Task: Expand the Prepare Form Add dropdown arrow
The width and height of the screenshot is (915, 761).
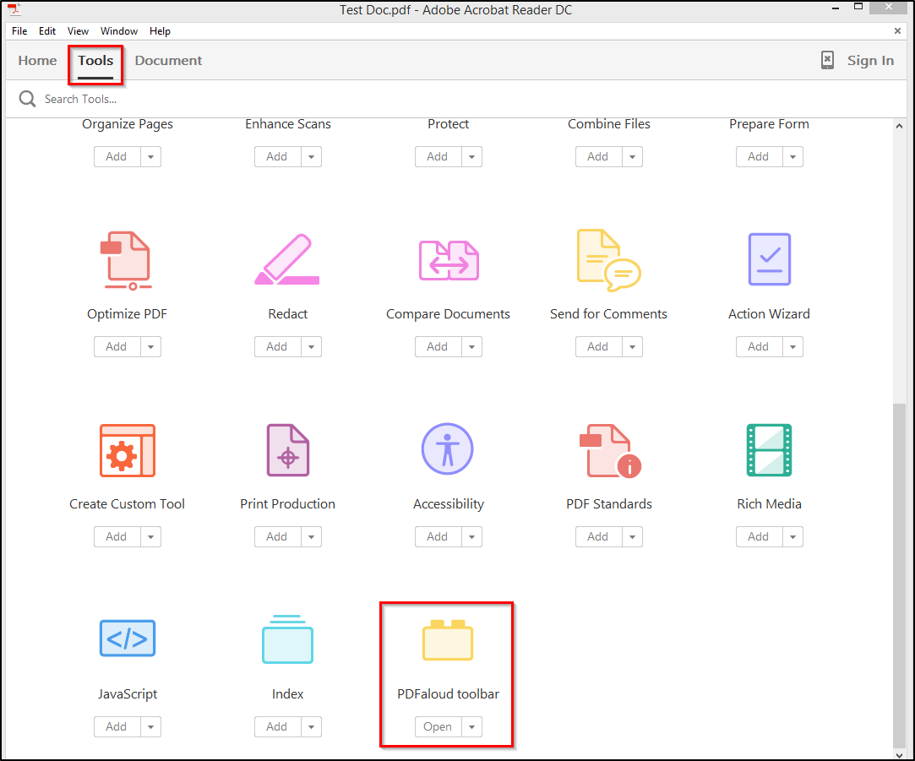Action: (x=792, y=157)
